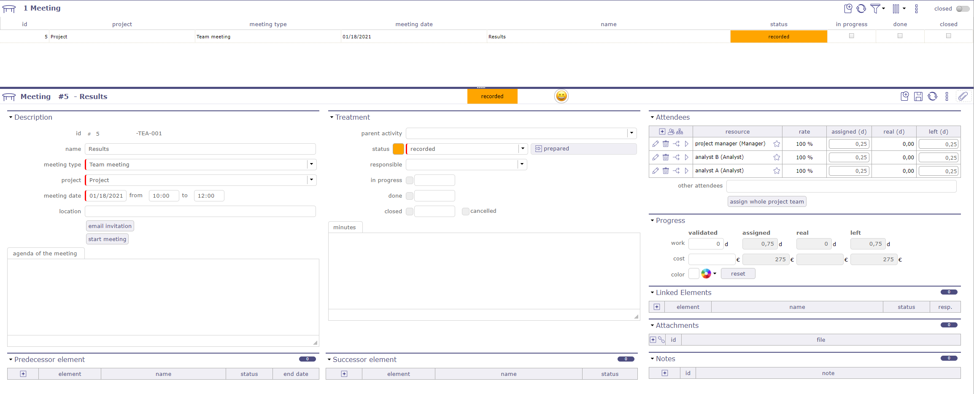
Task: Collapse the Description section
Action: 11,117
